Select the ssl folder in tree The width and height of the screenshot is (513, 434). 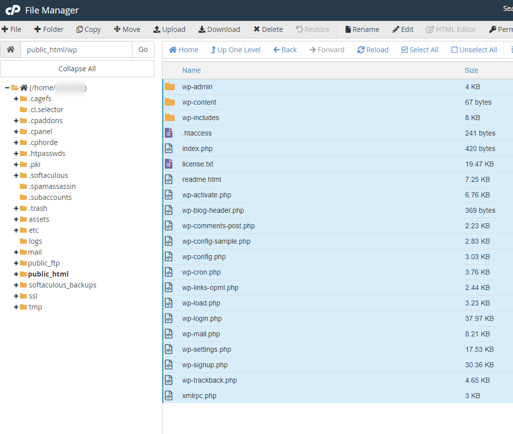click(33, 296)
